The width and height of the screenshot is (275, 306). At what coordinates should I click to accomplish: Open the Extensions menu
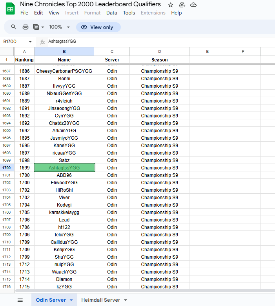153,13
